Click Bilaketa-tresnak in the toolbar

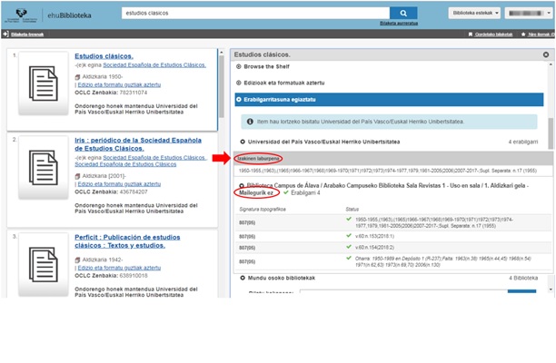27,34
